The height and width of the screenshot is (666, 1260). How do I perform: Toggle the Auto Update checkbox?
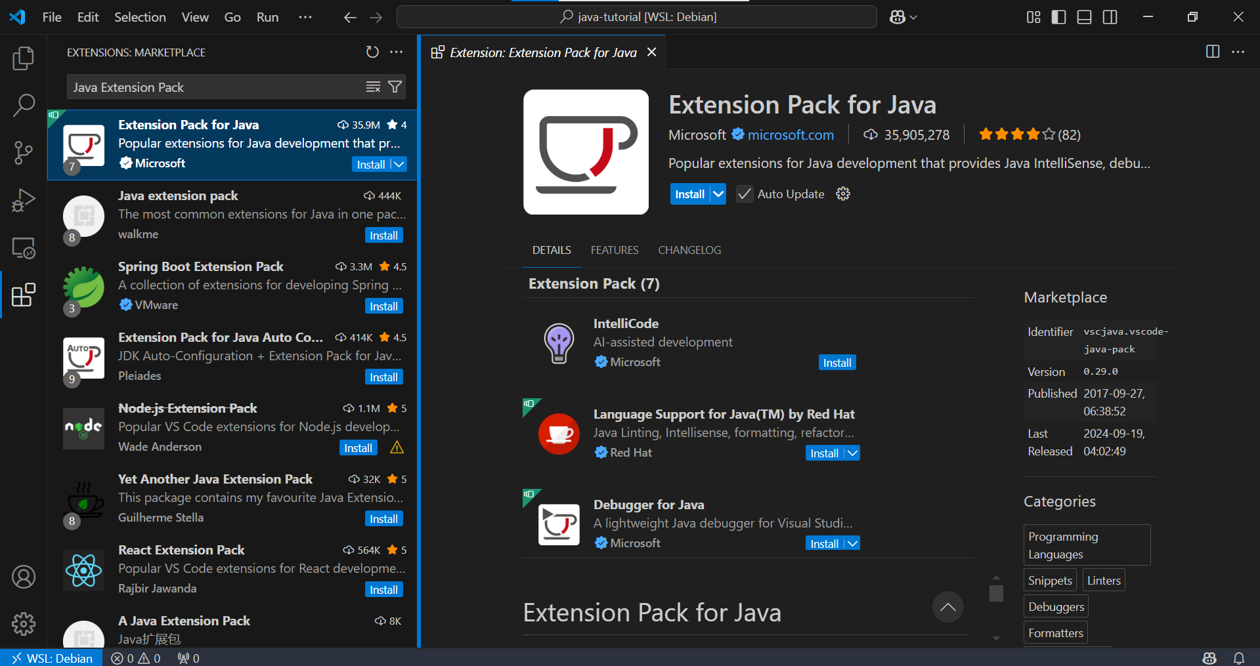coord(744,194)
